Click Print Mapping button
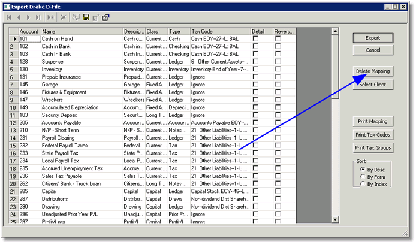The image size is (416, 244). click(x=373, y=122)
